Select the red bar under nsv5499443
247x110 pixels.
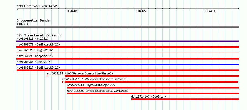click(153, 88)
